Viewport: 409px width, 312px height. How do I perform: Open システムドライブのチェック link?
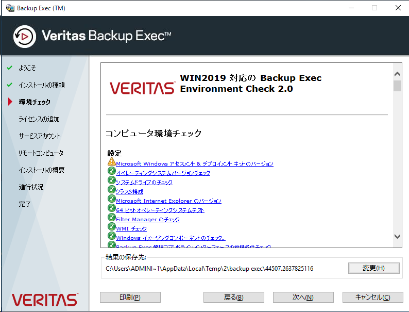pos(144,182)
